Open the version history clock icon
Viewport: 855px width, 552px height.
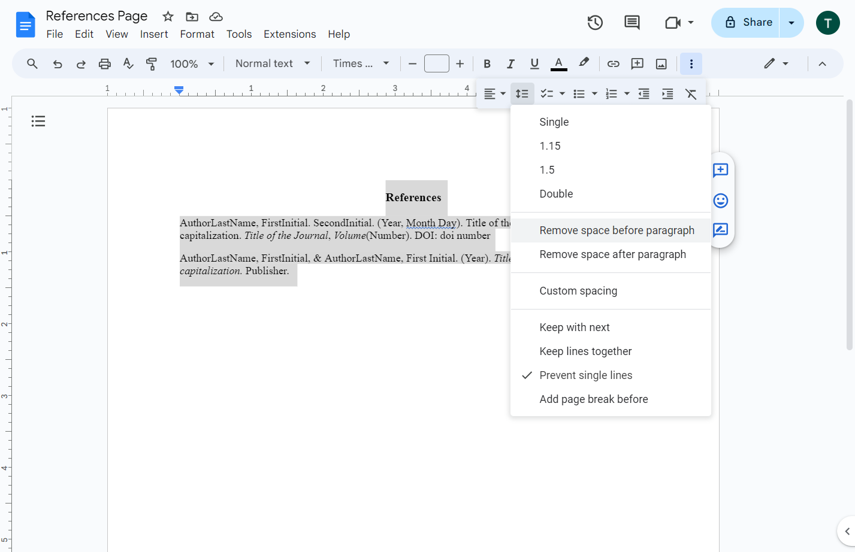click(595, 23)
